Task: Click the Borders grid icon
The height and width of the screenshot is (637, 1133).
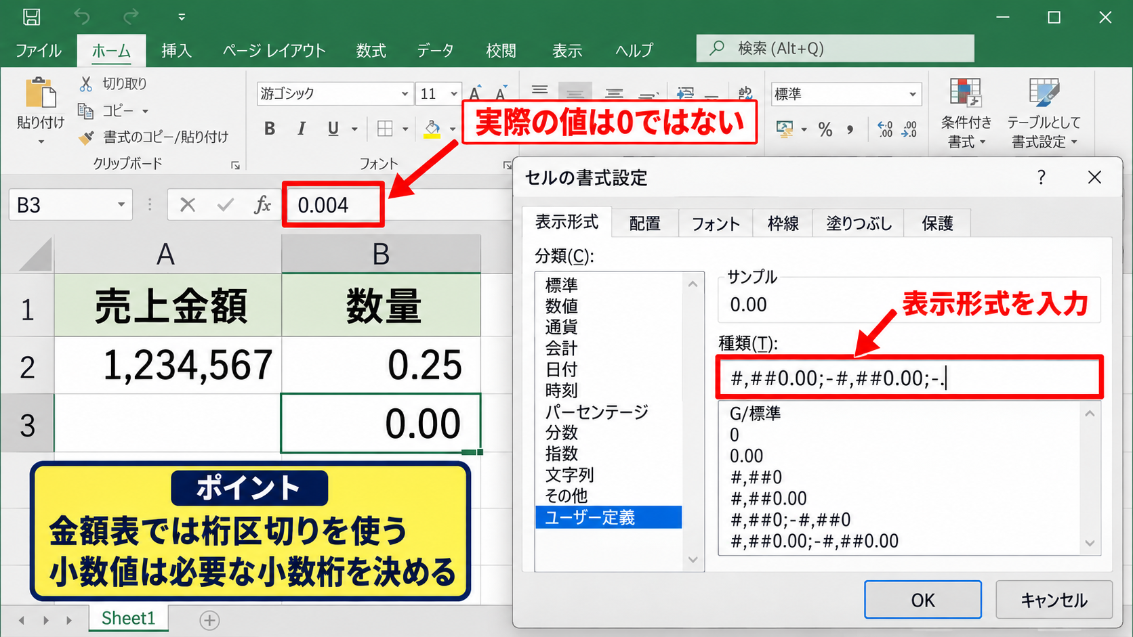Action: 385,129
